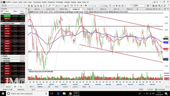Viewport: 170px width, 96px height.
Task: Select the rectangle drawing tool
Action: pos(101,6)
